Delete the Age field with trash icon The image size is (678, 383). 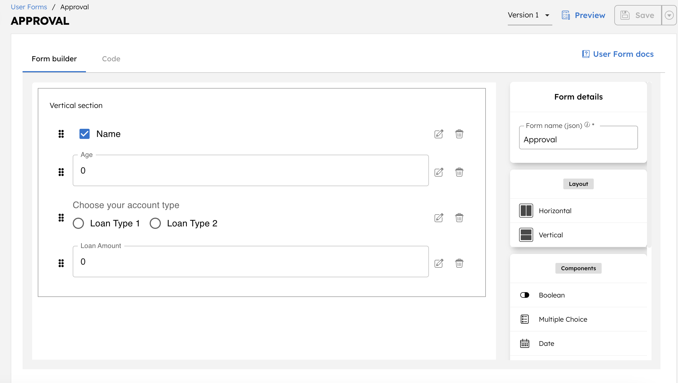click(459, 172)
